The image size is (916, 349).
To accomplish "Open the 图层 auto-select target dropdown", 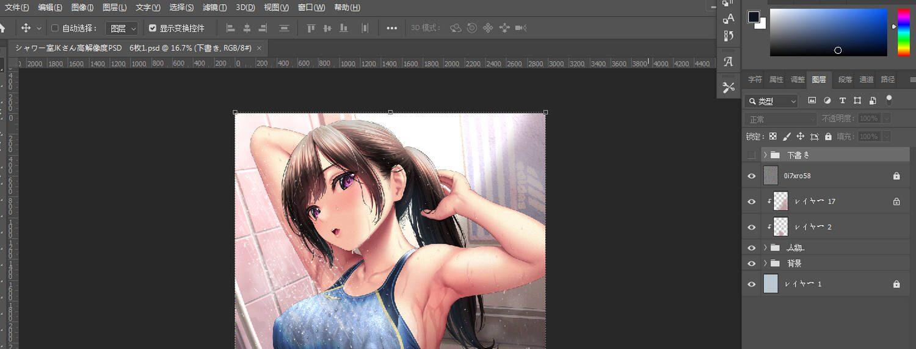I will 122,28.
